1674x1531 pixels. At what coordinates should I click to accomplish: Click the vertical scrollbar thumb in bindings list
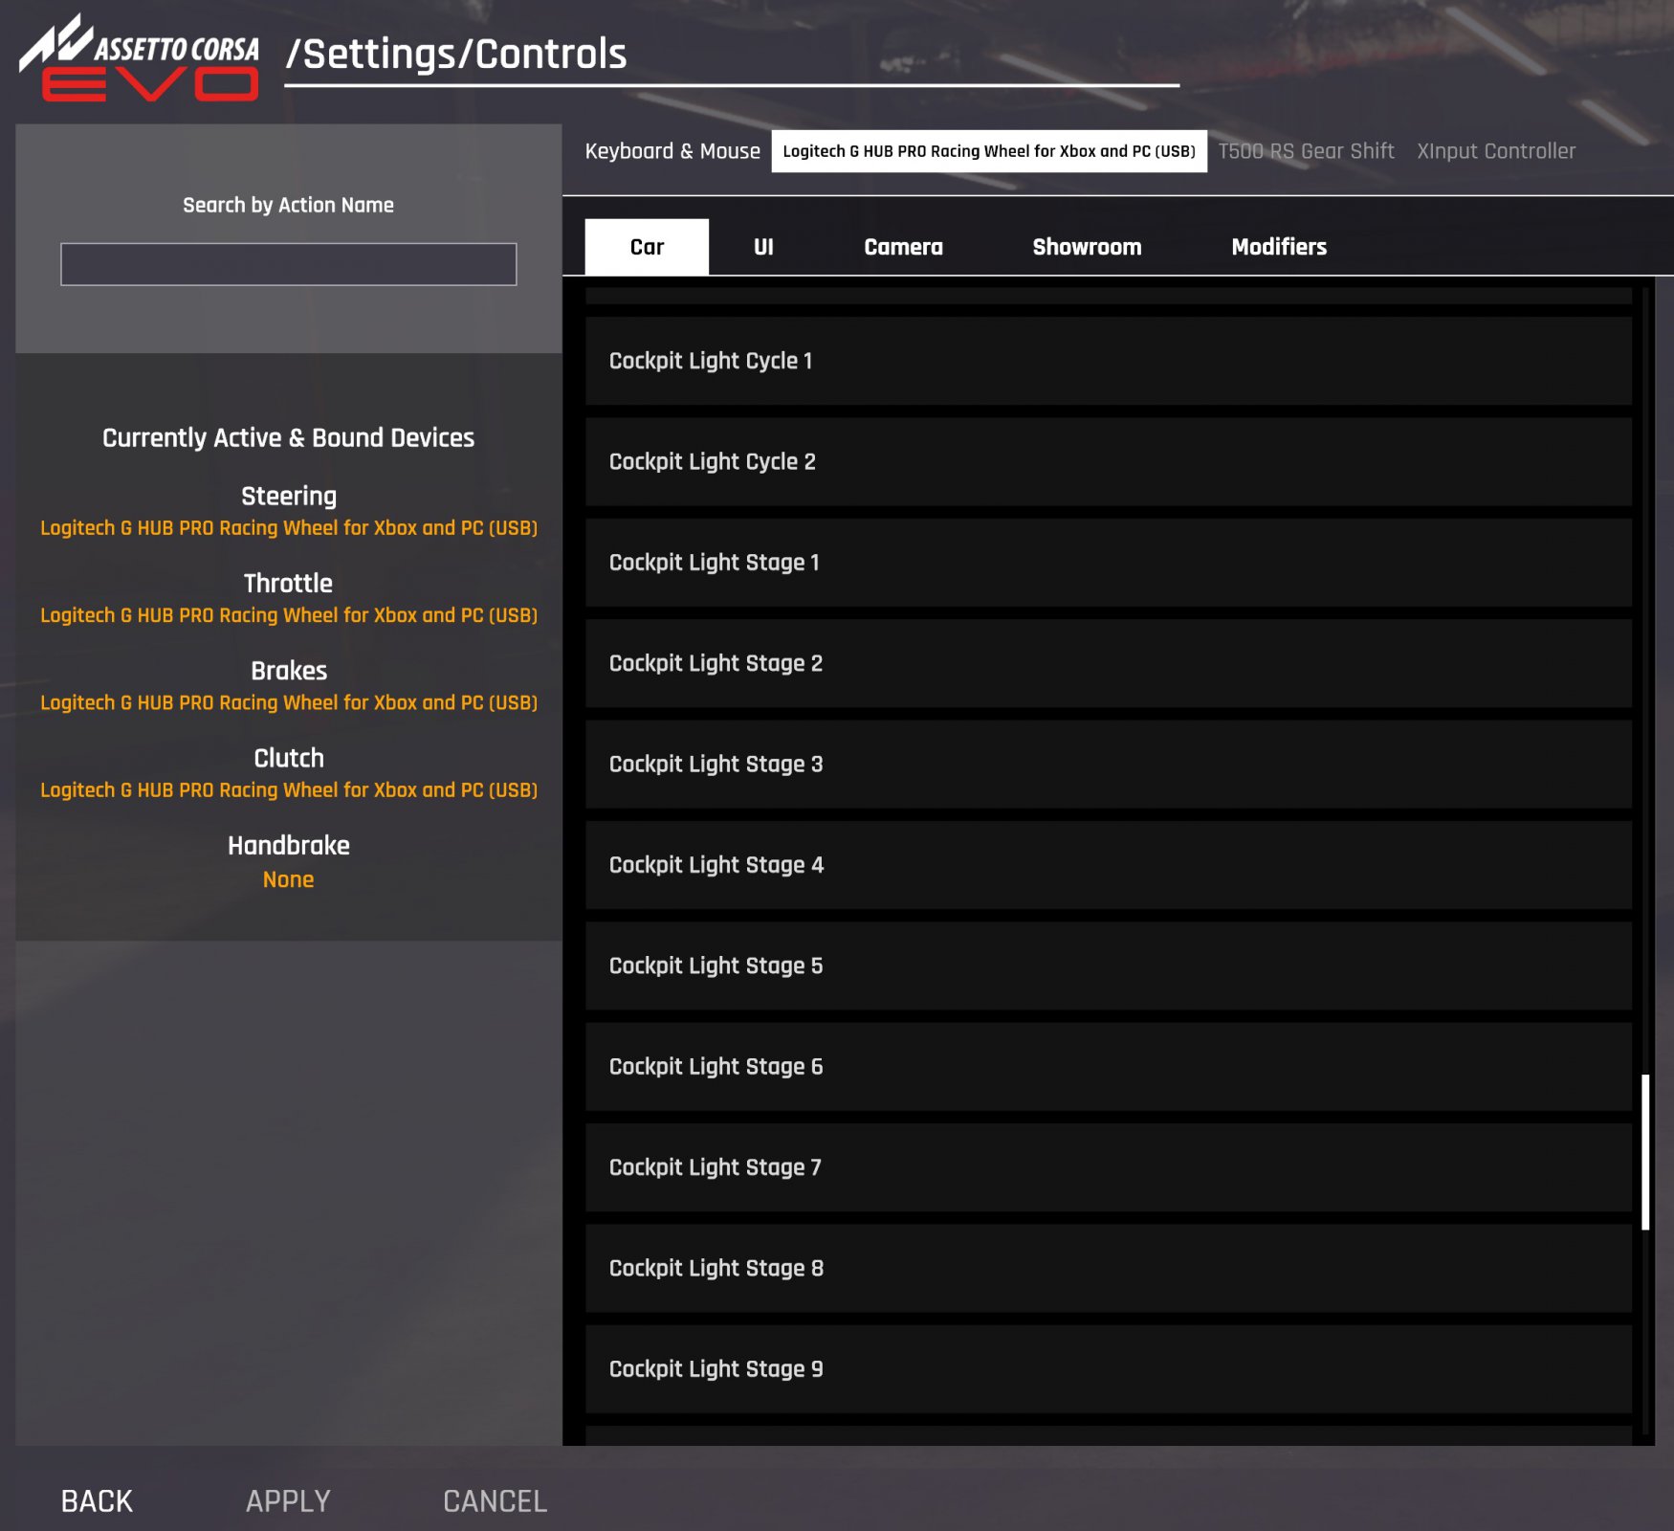coord(1645,1152)
